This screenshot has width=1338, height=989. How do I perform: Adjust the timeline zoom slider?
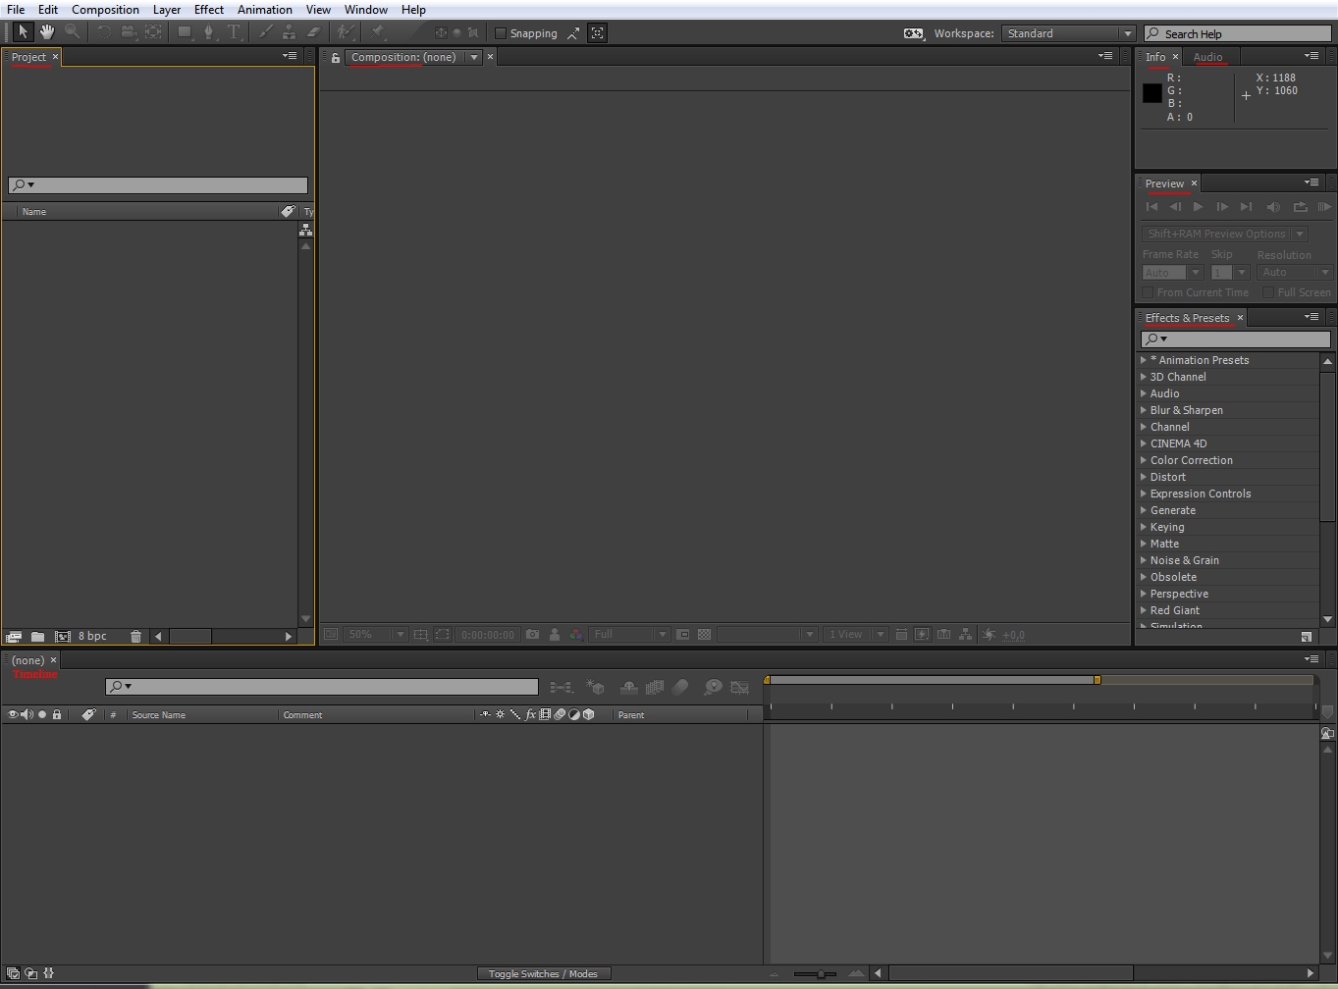click(x=821, y=973)
